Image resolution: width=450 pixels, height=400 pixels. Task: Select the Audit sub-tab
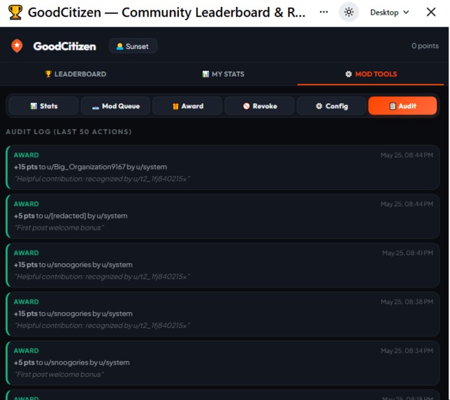click(402, 106)
